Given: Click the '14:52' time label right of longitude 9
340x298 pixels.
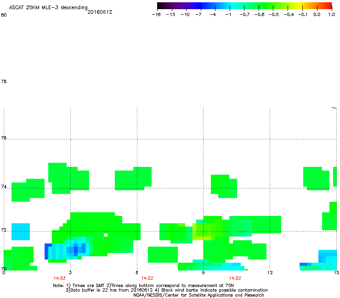Looking at the screenshot, I should [x=235, y=278].
